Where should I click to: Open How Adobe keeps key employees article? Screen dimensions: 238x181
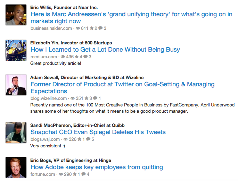97,167
